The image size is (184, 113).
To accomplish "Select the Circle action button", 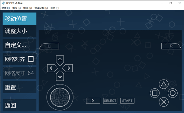I will coord(173,93).
